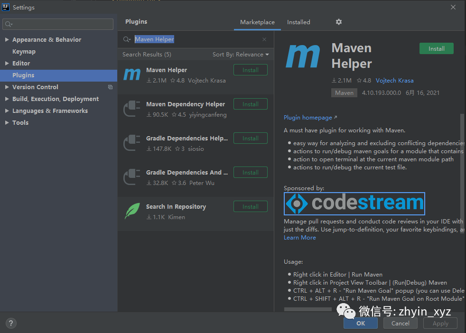Click the Maven Dependency Helper plug icon

point(132,109)
